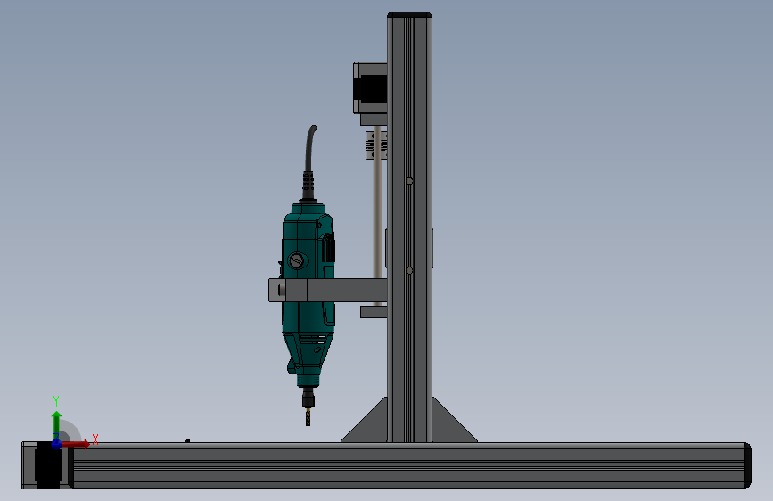
Task: Select the lower lead screw bearing block
Action: click(x=374, y=312)
